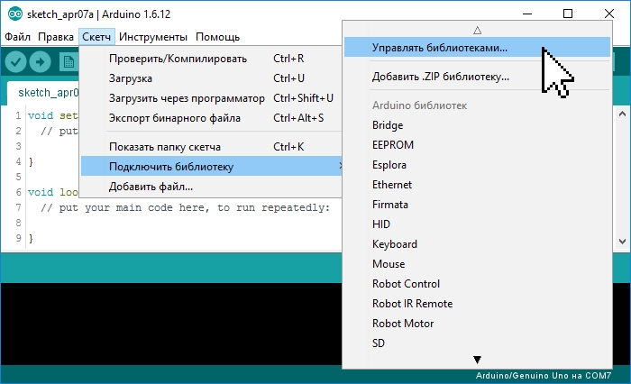Click the Arduino logo in title bar
The image size is (631, 384).
click(15, 14)
